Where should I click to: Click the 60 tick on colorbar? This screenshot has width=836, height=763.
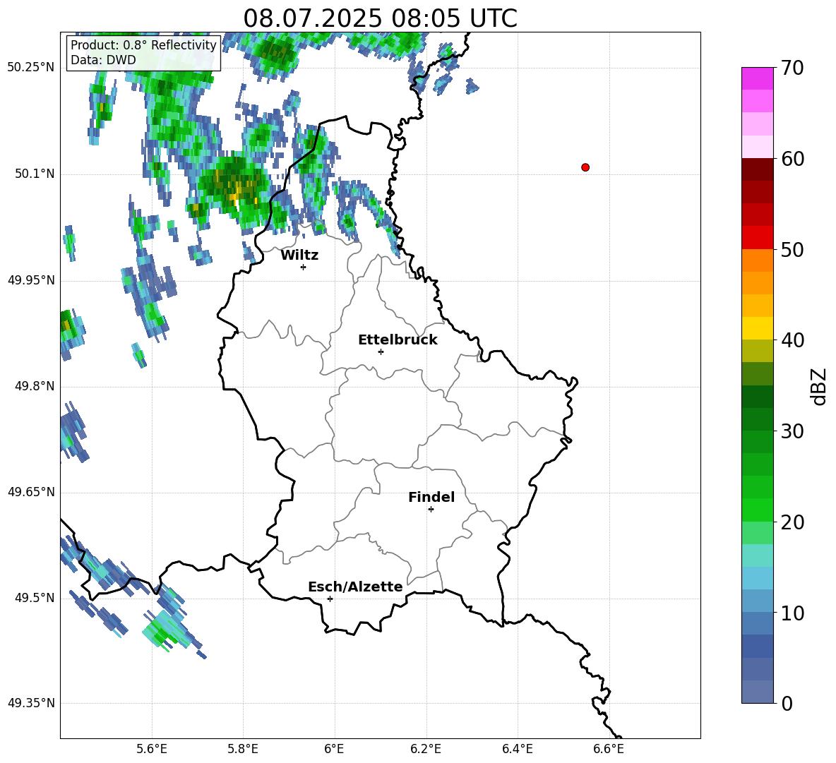792,159
